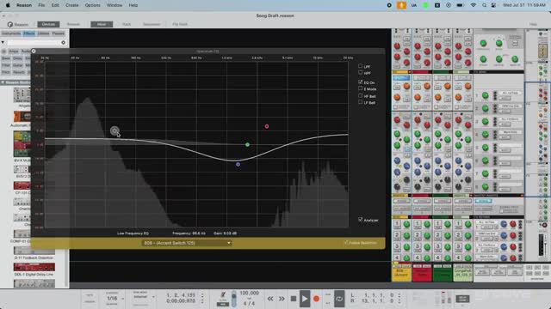
Task: Uncheck the EQ On checkbox
Action: coord(360,82)
